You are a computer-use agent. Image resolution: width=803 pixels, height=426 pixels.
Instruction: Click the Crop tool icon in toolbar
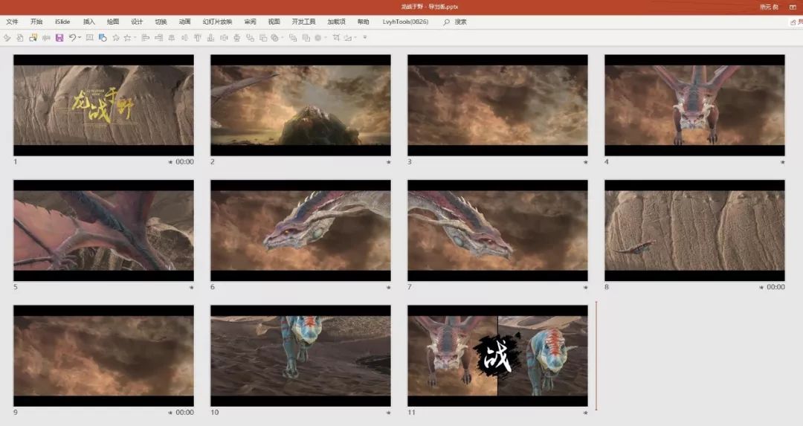(x=336, y=38)
